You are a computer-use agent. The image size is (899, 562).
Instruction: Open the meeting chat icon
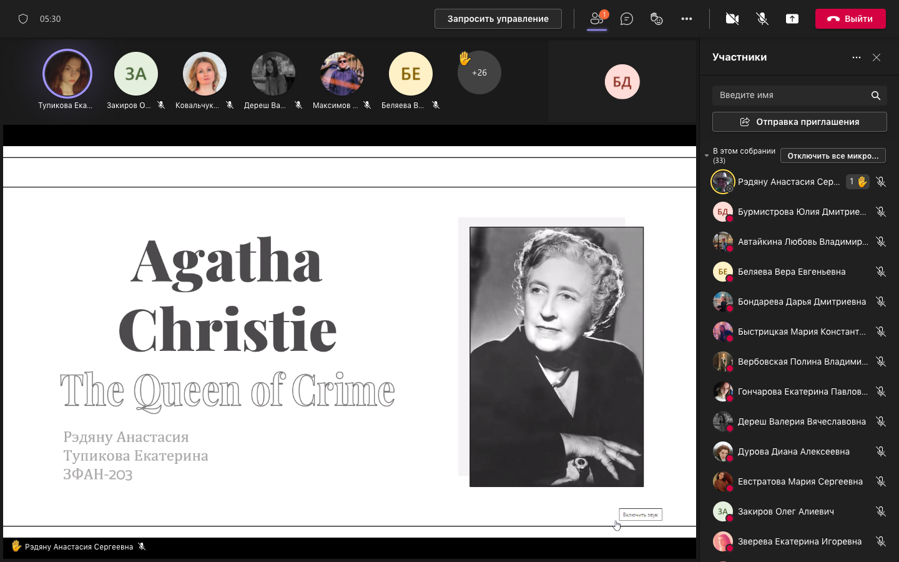[627, 19]
